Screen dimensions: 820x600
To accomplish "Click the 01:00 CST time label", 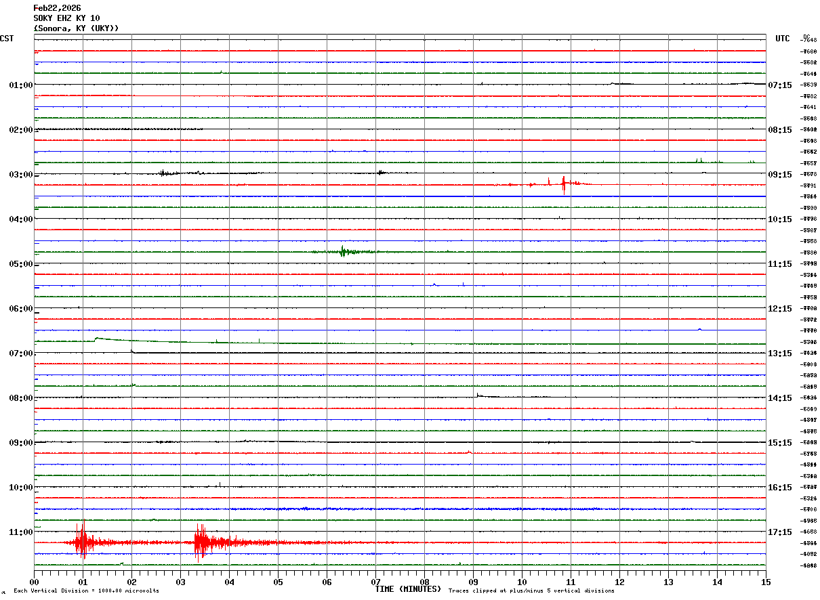I will coord(20,85).
